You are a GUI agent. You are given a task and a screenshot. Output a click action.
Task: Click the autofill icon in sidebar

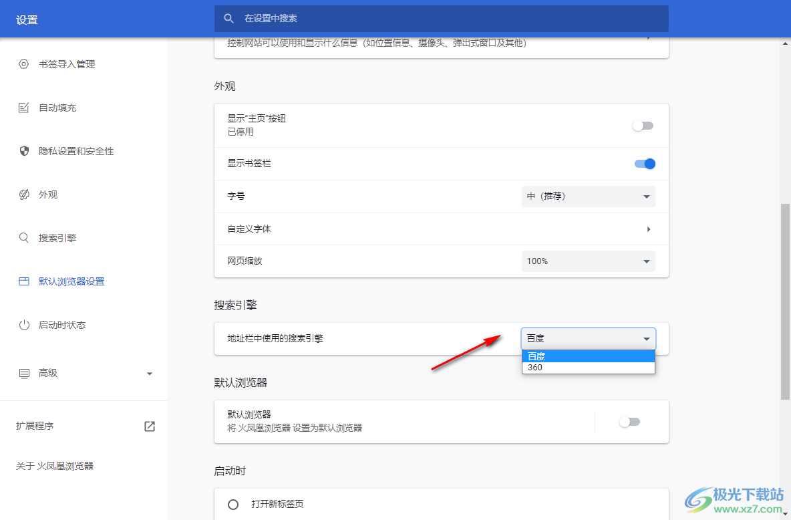[x=23, y=108]
